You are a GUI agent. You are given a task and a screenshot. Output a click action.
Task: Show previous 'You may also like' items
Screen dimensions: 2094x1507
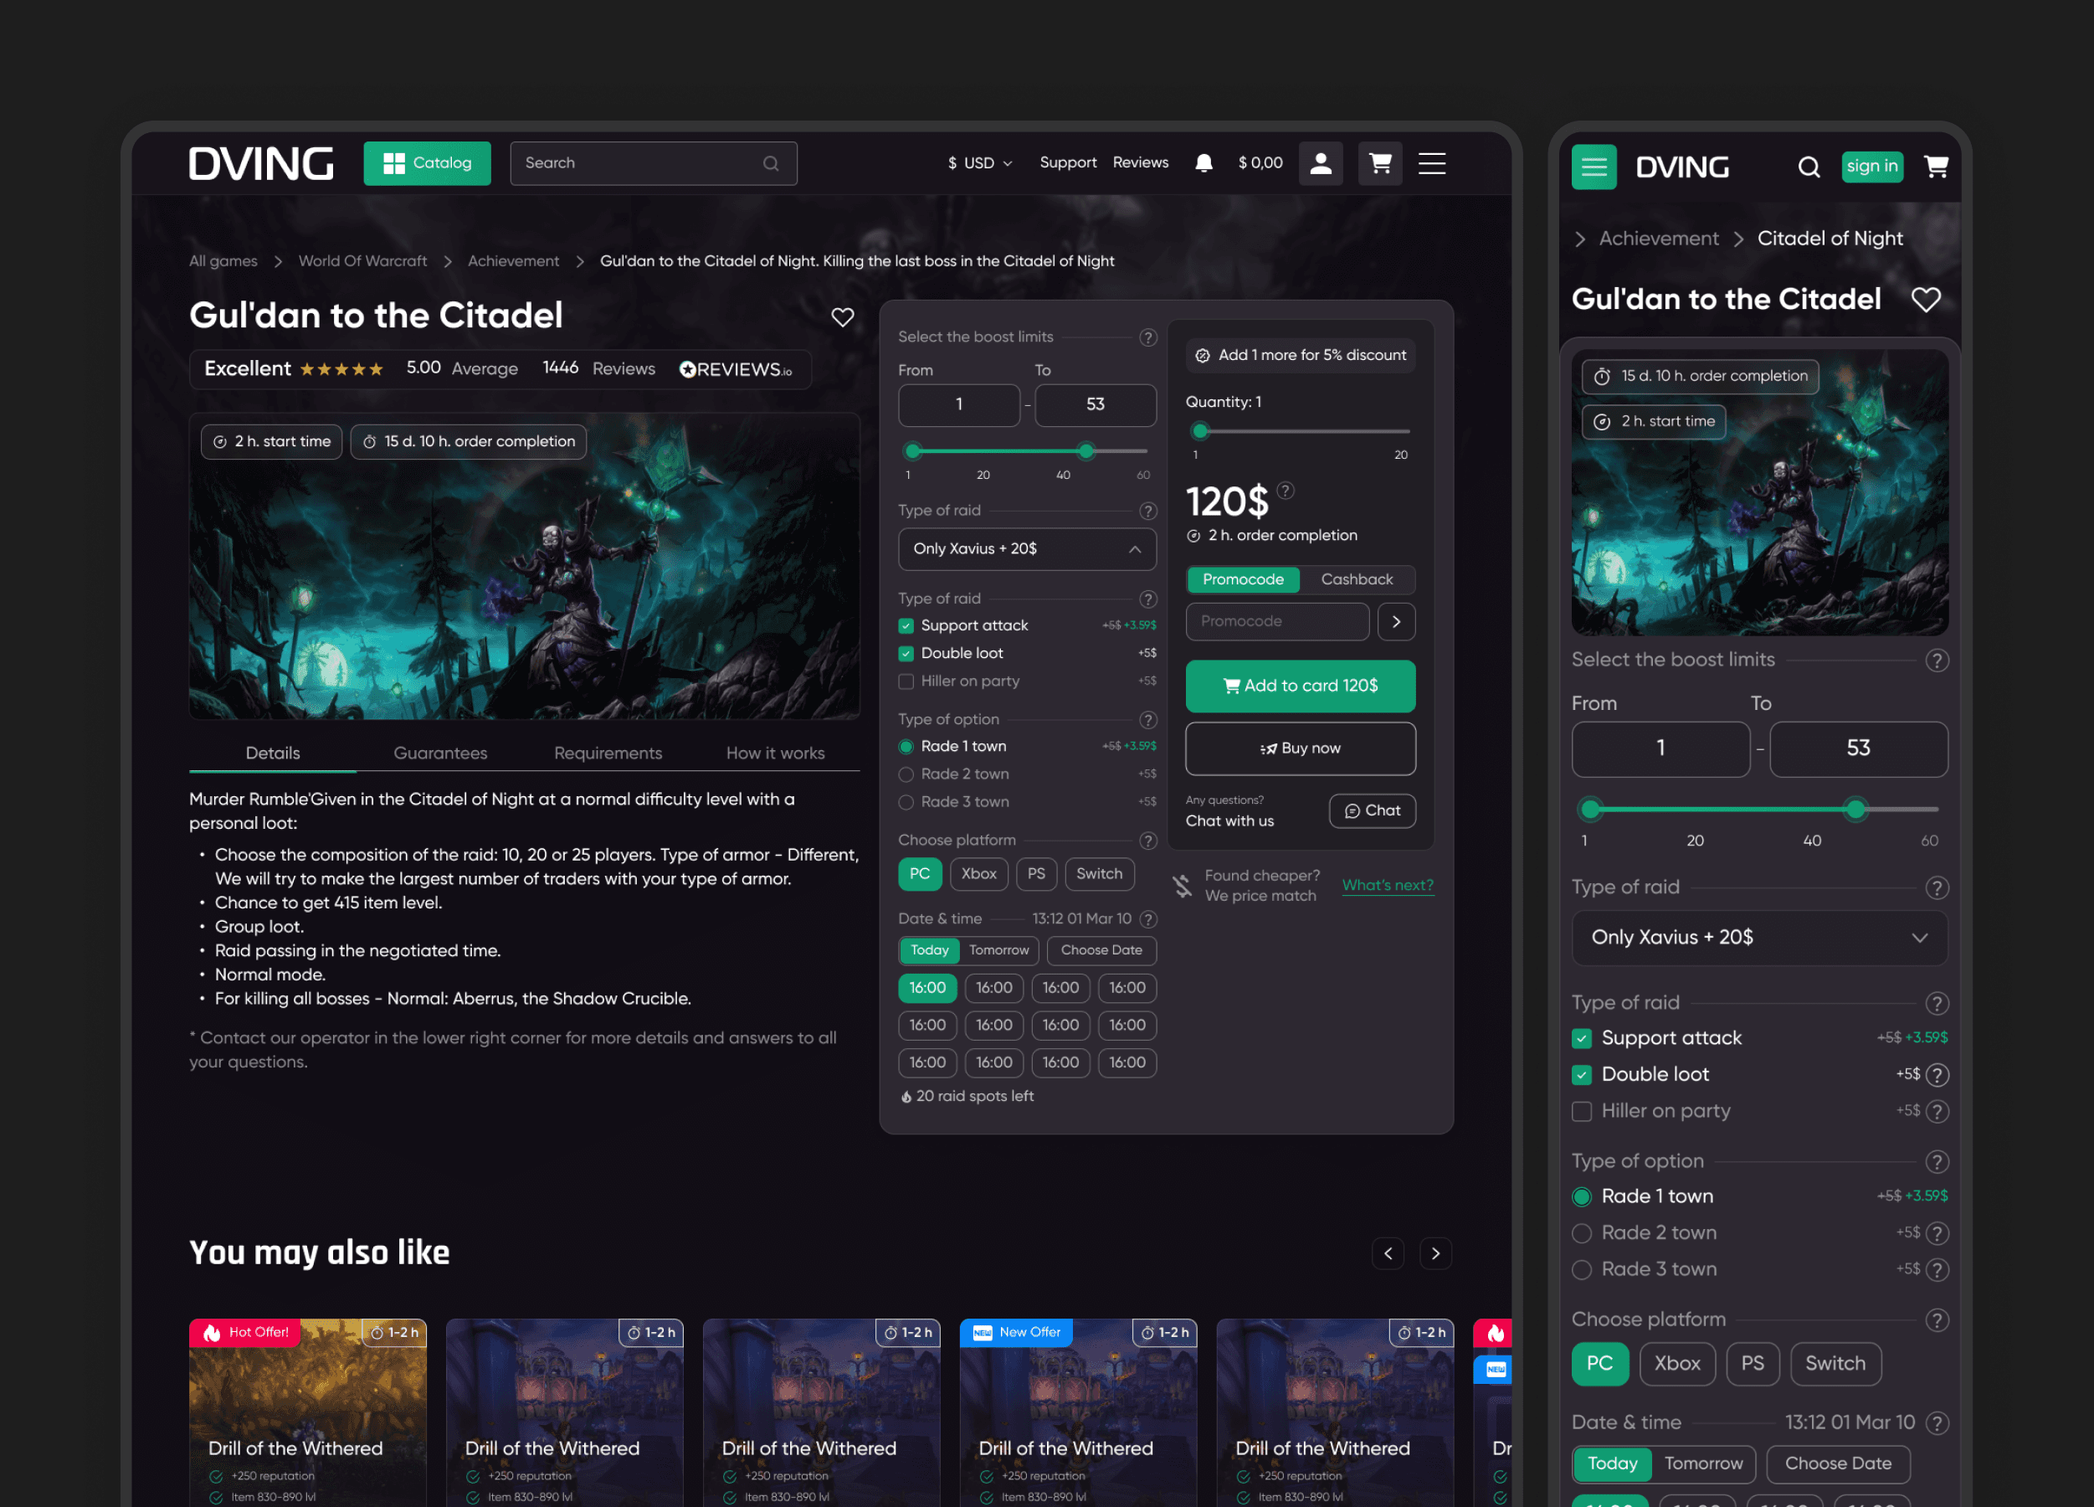[x=1388, y=1253]
